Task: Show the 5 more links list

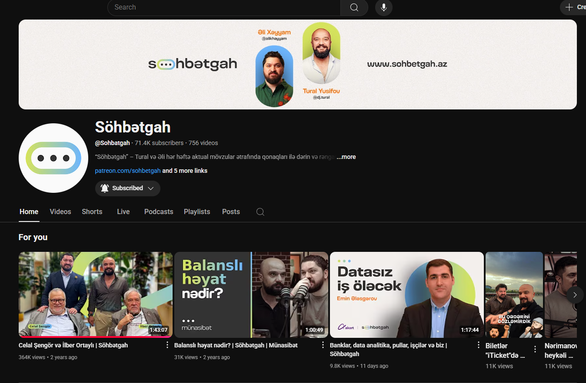Action: pyautogui.click(x=185, y=171)
